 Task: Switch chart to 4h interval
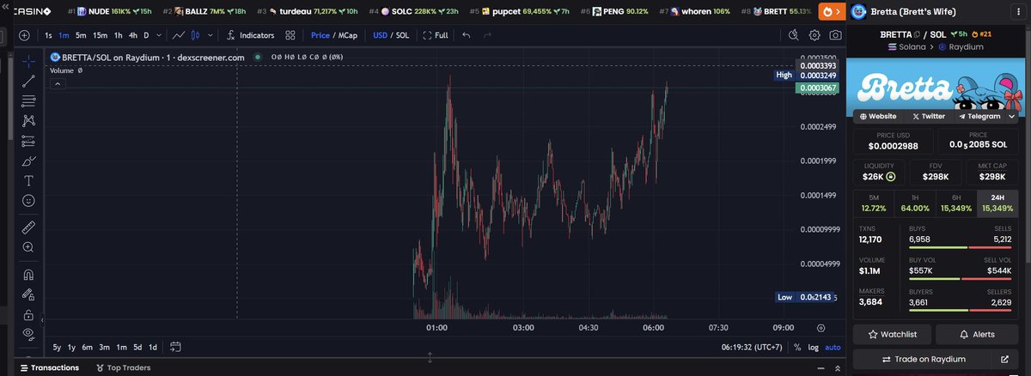click(132, 35)
